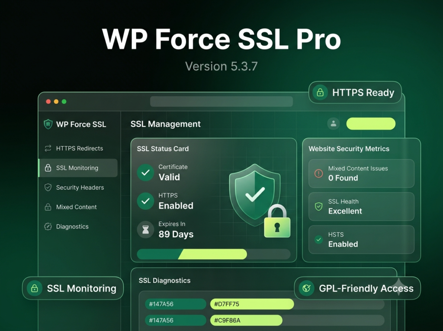443x331 pixels.
Task: Click the HTTPS Redirects arrows icon
Action: click(x=48, y=148)
